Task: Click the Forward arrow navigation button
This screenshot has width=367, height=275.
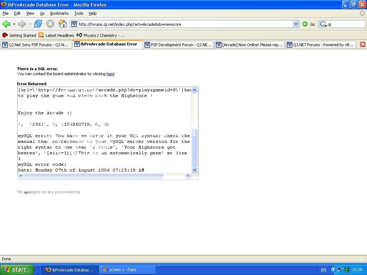Action: (x=22, y=24)
